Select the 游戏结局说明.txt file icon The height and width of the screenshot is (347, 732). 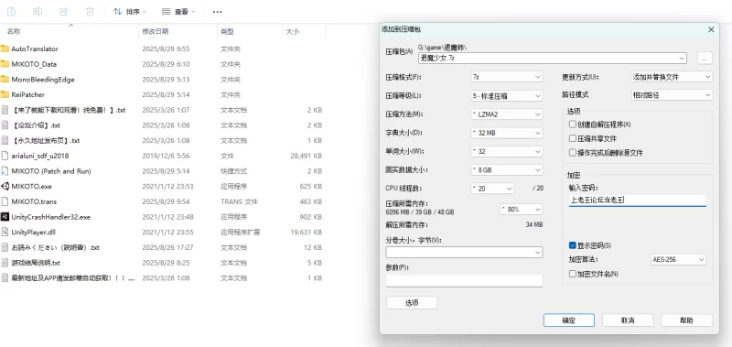pyautogui.click(x=5, y=263)
